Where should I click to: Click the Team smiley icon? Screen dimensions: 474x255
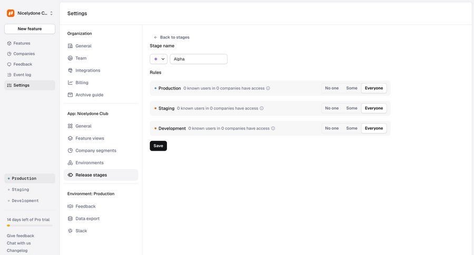70,58
